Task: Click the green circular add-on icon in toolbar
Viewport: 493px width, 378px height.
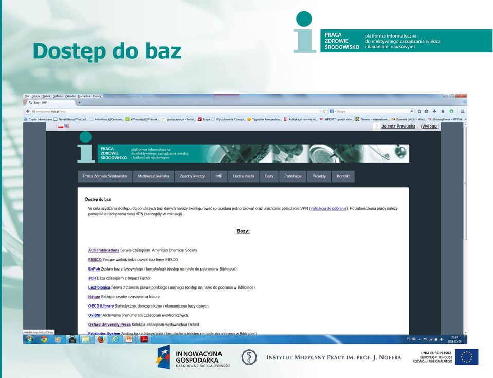Action: tap(451, 111)
